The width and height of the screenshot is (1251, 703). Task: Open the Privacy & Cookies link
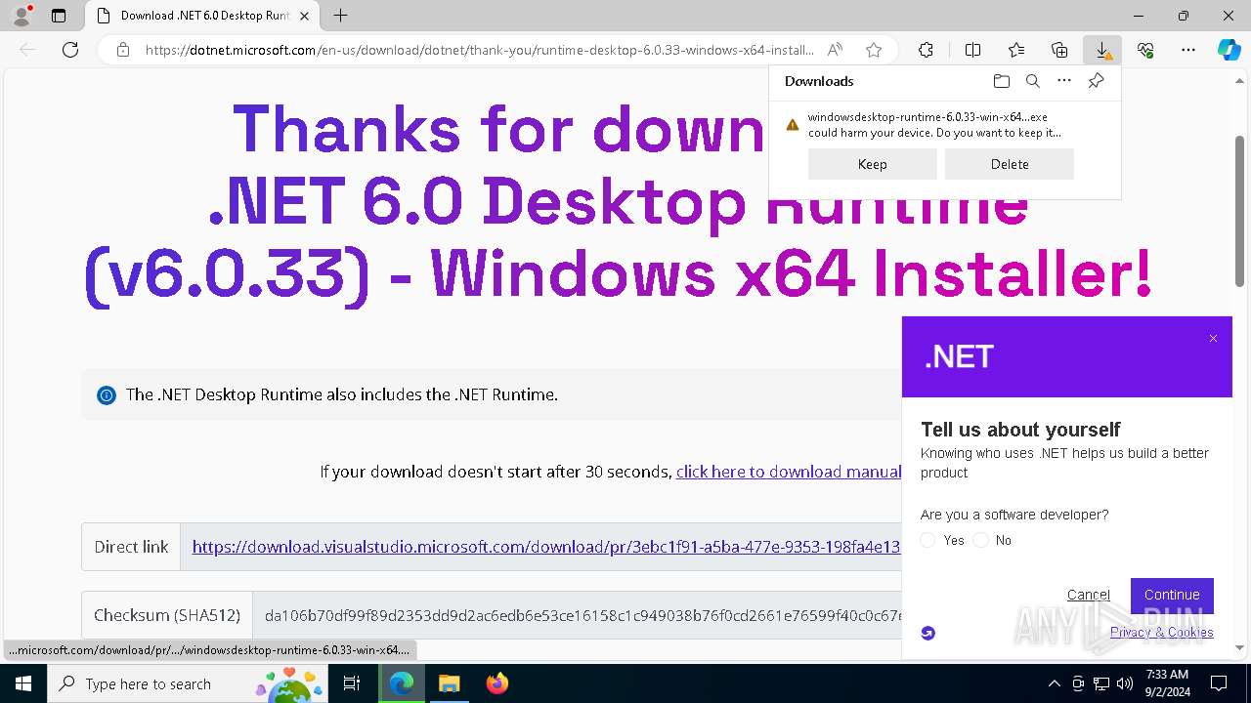[1161, 632]
